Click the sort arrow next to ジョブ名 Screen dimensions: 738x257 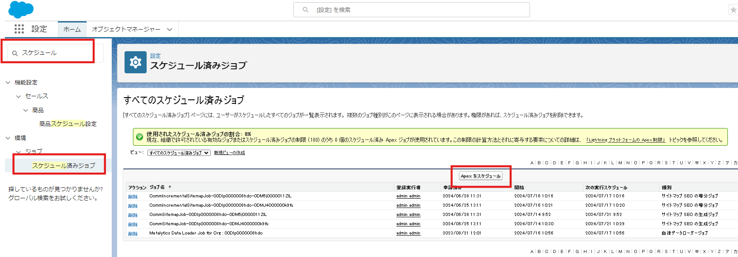(170, 187)
